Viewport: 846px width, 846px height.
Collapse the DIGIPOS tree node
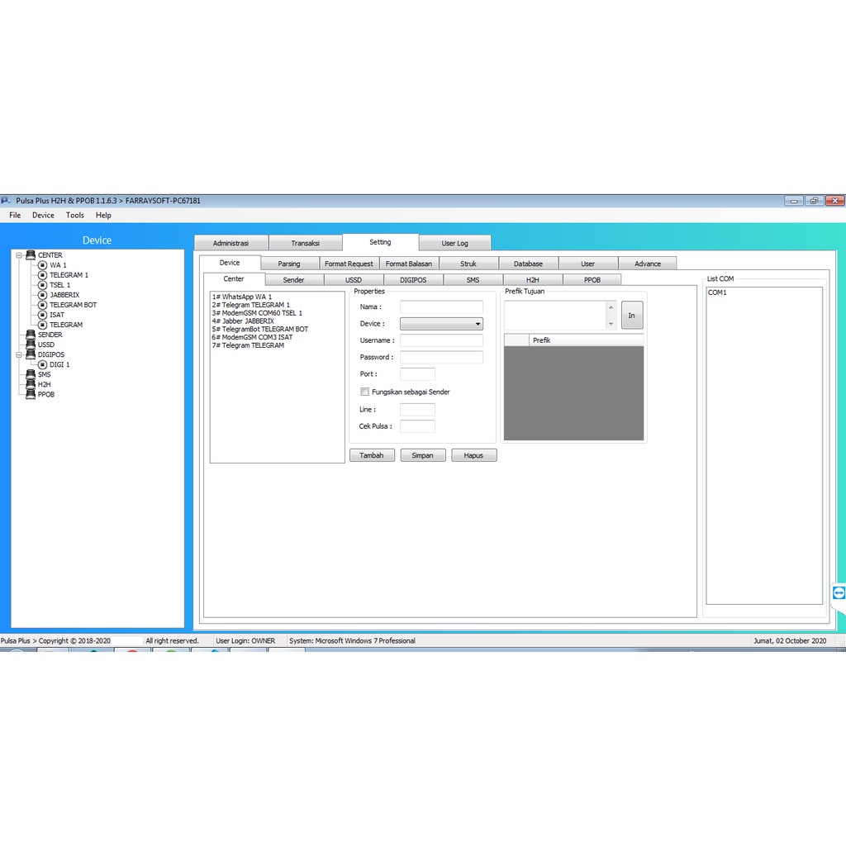[x=19, y=354]
